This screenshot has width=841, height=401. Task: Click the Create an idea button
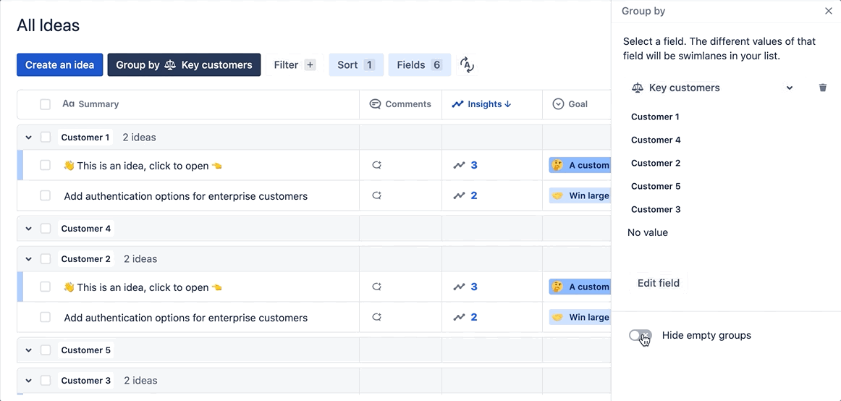[x=59, y=65]
